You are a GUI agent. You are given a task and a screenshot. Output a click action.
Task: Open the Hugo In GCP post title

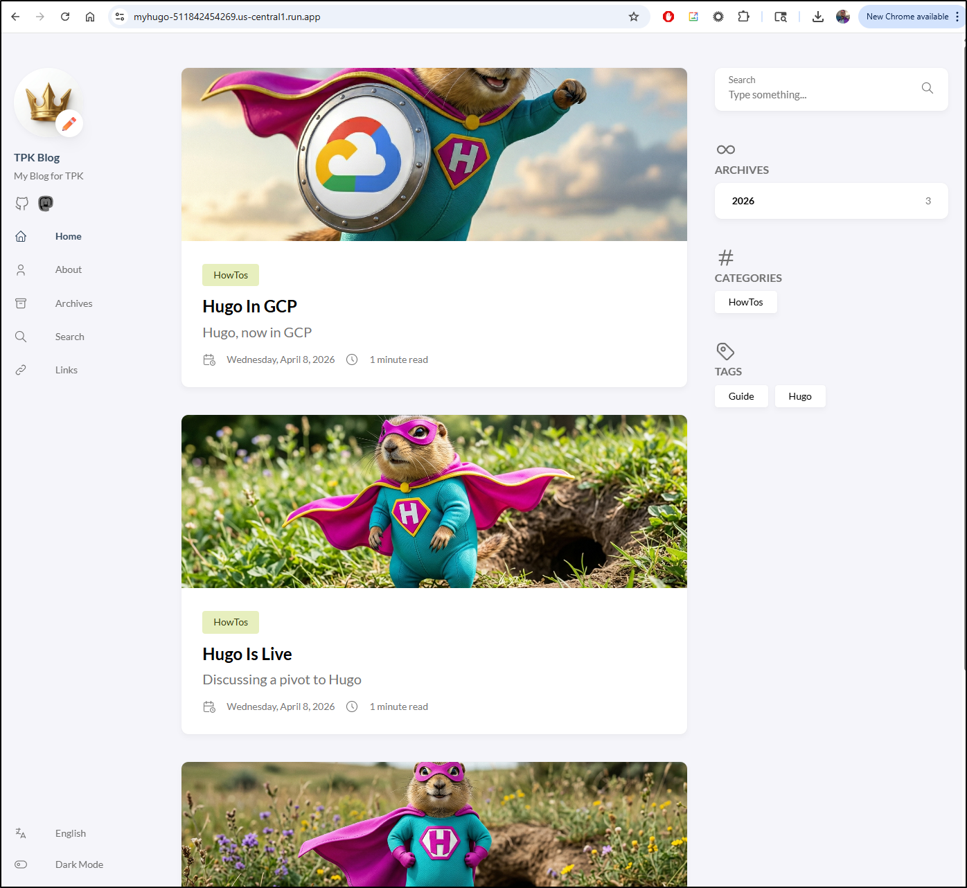249,306
